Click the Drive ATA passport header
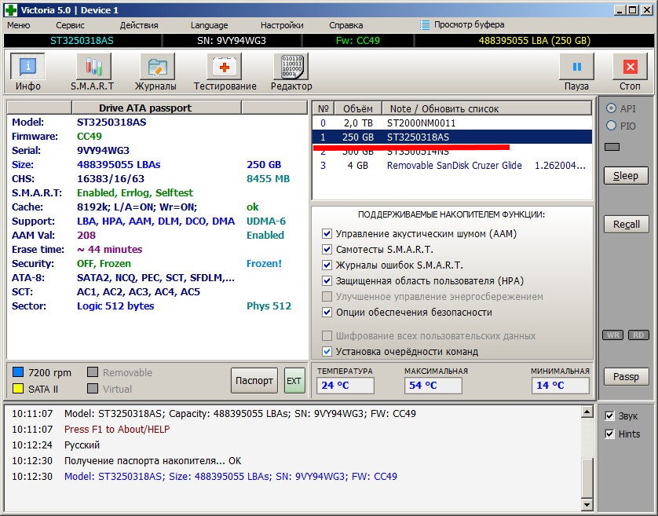Screen dimensions: 658x516 [157, 108]
